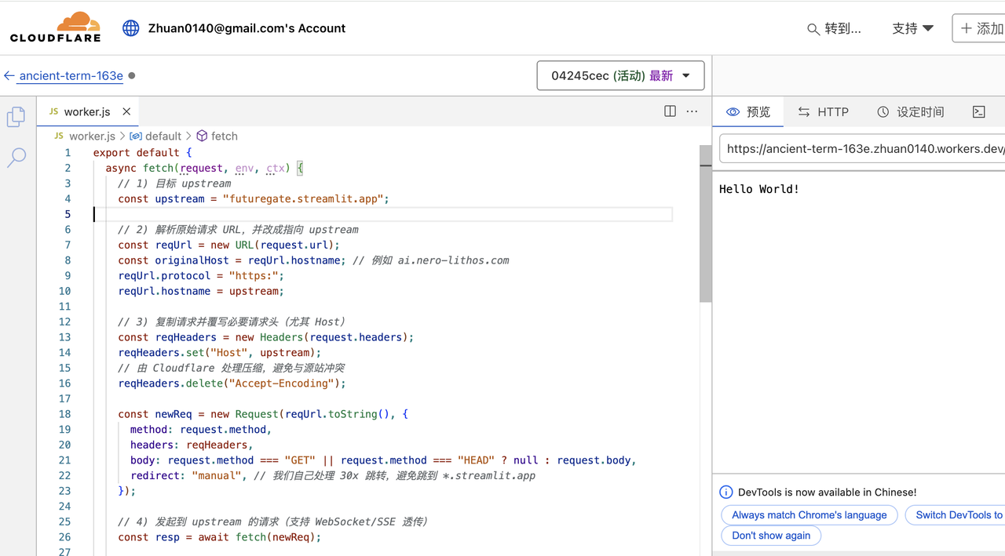Open the search sidebar icon
The width and height of the screenshot is (1005, 556).
16,158
